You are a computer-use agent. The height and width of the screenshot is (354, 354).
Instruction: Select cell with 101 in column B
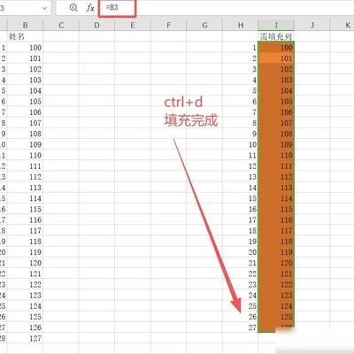(25, 58)
